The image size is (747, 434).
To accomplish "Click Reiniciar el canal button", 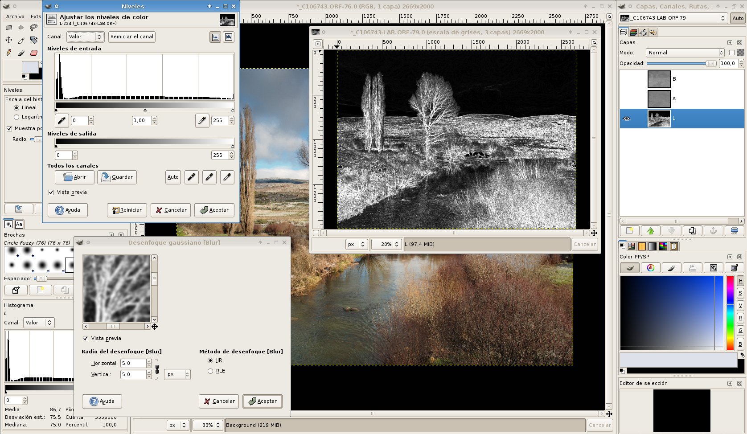I will pyautogui.click(x=132, y=37).
